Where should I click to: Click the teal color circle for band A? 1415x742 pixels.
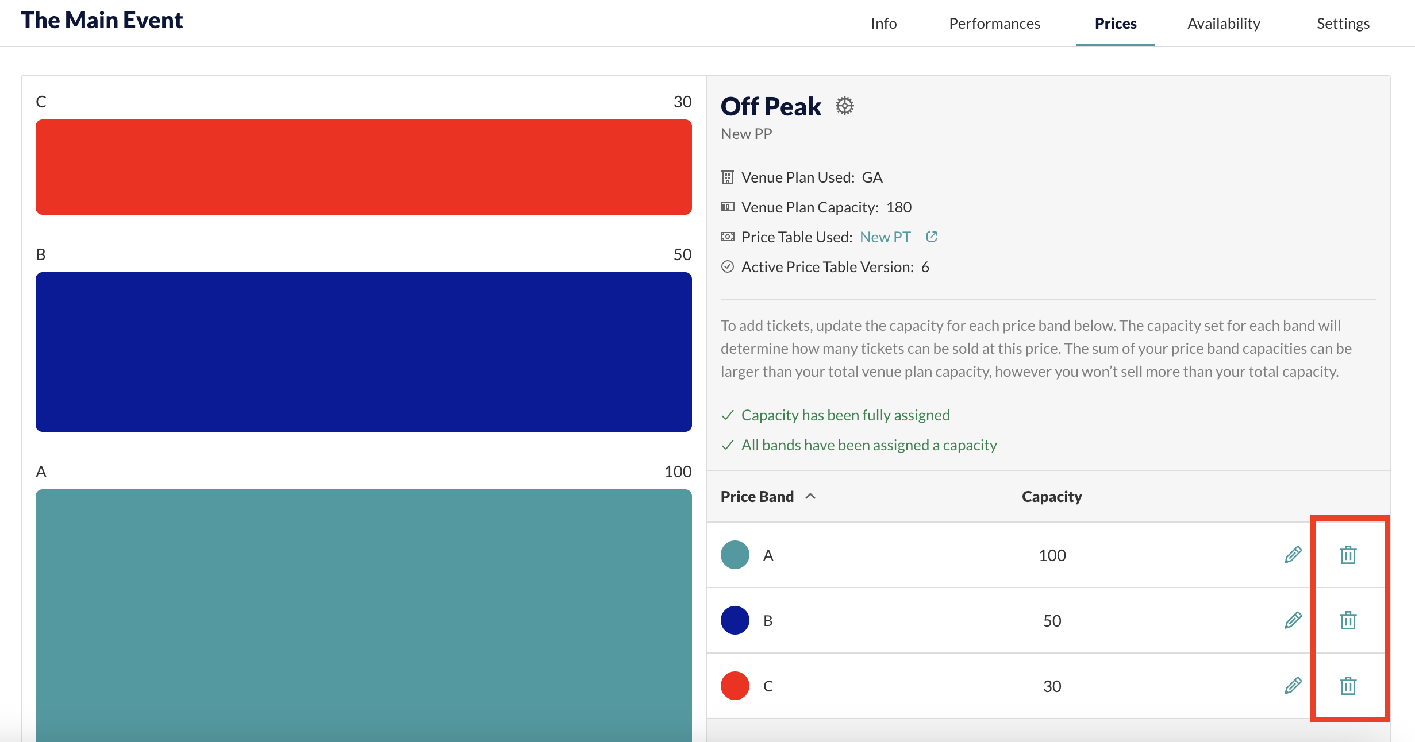[735, 555]
